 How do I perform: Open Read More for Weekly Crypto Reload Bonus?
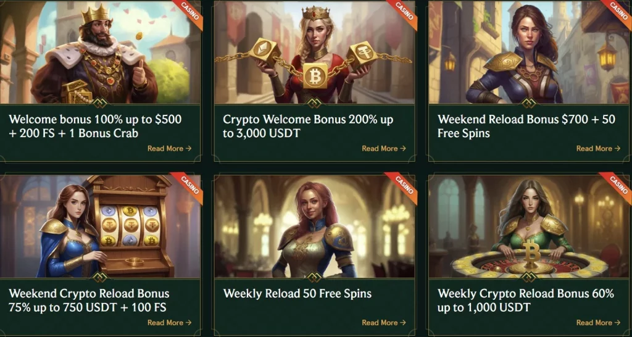click(x=598, y=322)
